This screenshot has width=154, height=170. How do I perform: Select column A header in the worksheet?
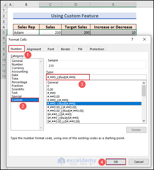click(10, 5)
